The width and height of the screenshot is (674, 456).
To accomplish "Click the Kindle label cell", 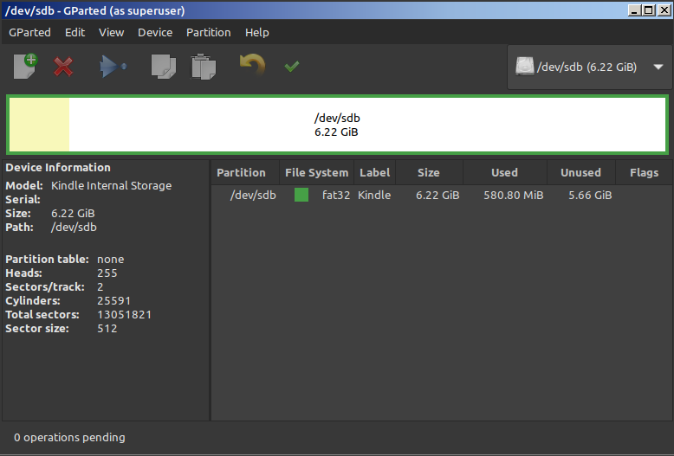I will point(374,195).
